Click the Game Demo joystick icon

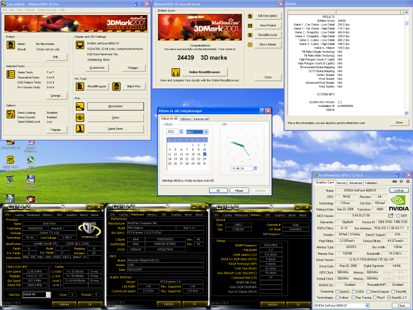point(80,129)
